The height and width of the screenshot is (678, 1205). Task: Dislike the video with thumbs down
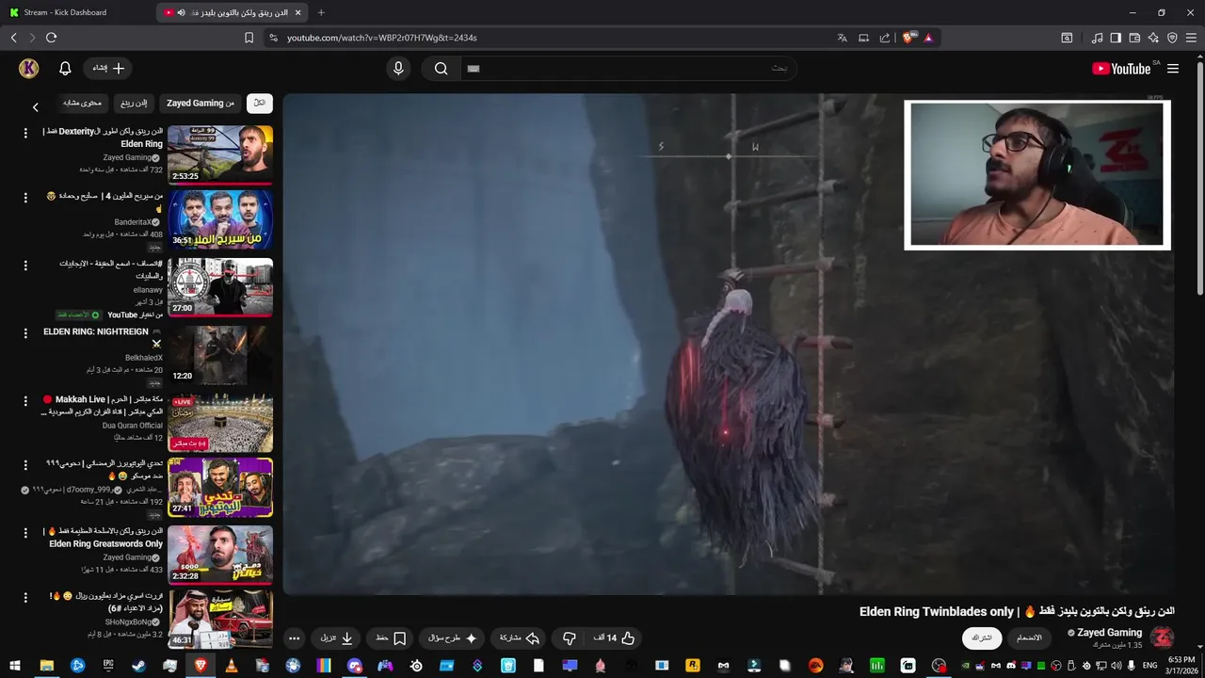(569, 638)
